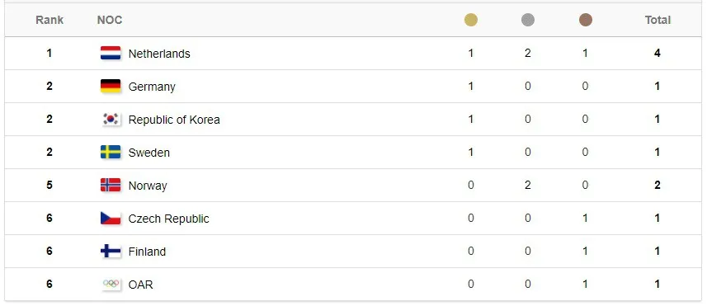Select the Norway country name

(148, 186)
